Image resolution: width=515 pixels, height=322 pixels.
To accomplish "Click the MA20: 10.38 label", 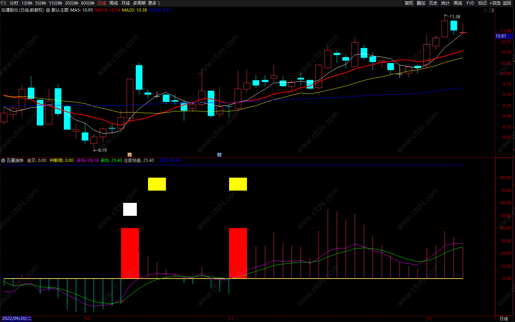I will click(x=134, y=10).
